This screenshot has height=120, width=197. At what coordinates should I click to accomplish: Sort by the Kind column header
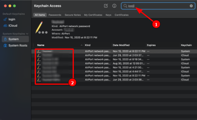[x=88, y=45]
